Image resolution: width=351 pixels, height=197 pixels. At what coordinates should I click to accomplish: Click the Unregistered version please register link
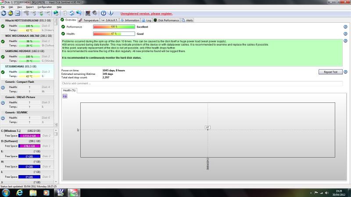(x=147, y=14)
